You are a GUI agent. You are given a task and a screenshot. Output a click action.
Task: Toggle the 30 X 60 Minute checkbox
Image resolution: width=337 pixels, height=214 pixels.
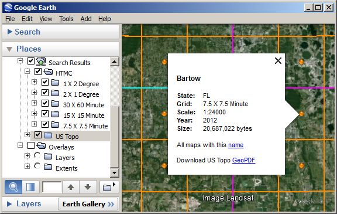[x=45, y=103]
